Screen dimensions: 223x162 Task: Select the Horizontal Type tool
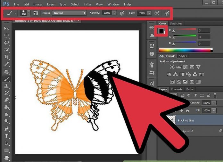(6, 136)
